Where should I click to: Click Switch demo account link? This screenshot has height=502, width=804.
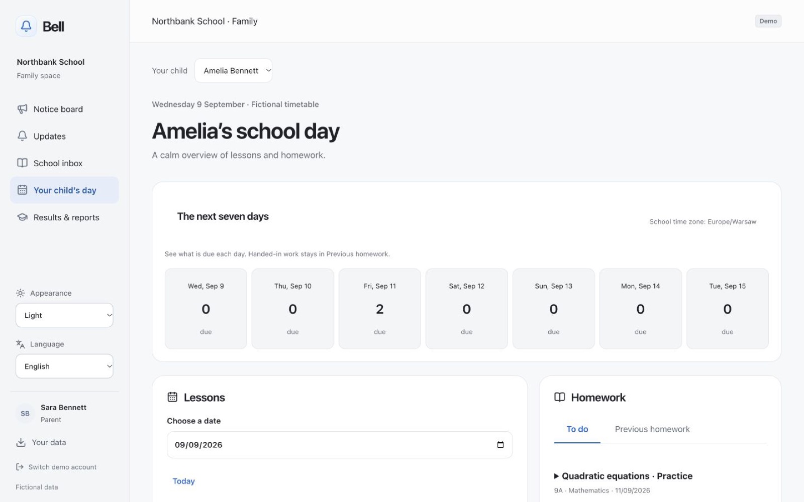tap(56, 467)
